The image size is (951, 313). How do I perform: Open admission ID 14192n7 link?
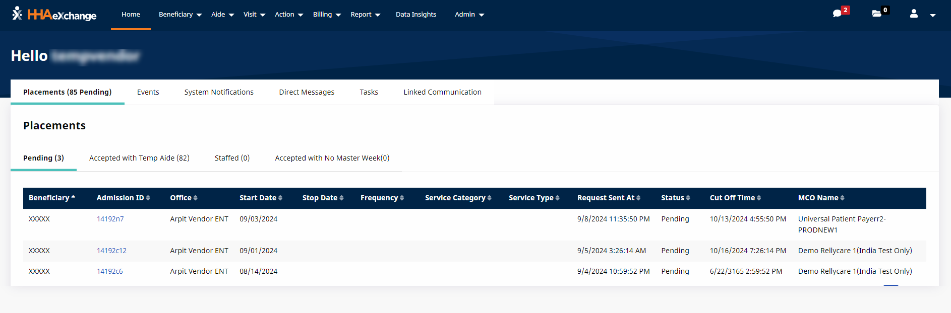(110, 219)
